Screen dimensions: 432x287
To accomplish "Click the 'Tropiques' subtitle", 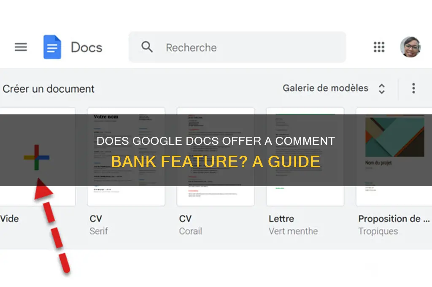I will (x=378, y=231).
